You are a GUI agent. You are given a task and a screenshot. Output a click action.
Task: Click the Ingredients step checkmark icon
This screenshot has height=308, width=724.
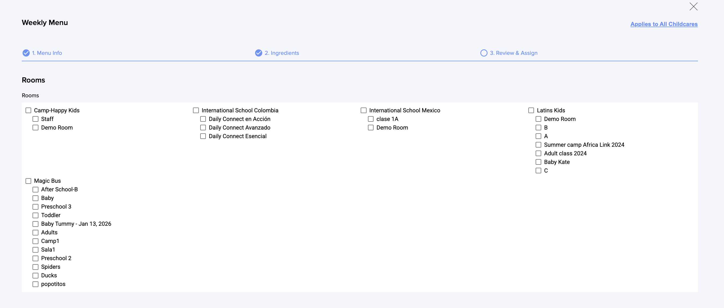pyautogui.click(x=258, y=53)
